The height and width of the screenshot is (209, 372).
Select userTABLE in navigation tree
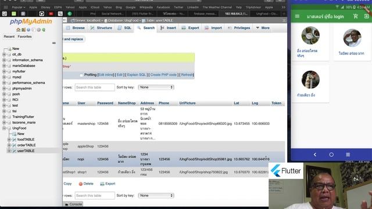pyautogui.click(x=26, y=151)
